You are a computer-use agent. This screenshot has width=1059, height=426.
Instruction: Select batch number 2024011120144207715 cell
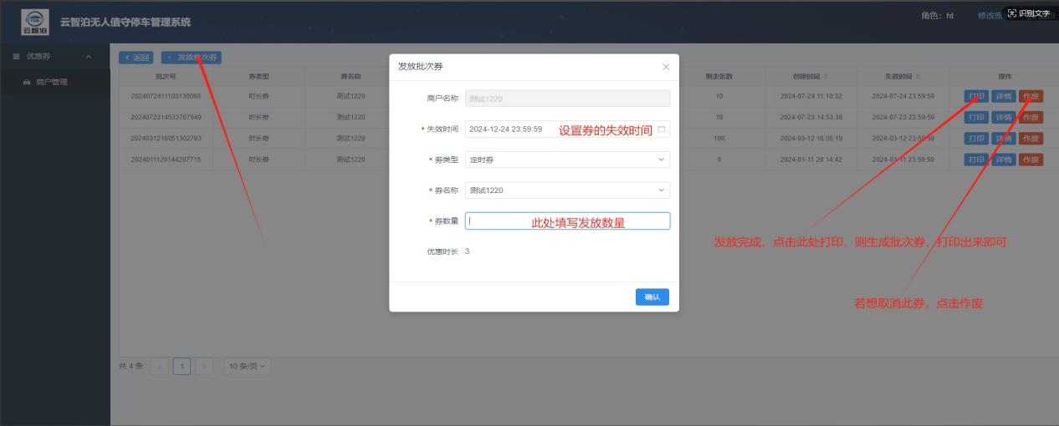point(166,160)
